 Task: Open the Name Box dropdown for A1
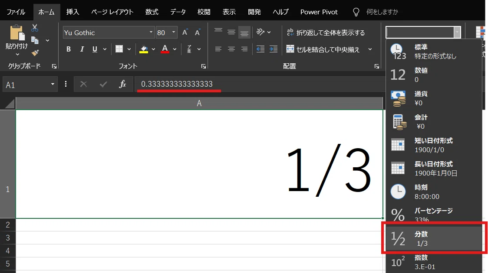[x=53, y=84]
